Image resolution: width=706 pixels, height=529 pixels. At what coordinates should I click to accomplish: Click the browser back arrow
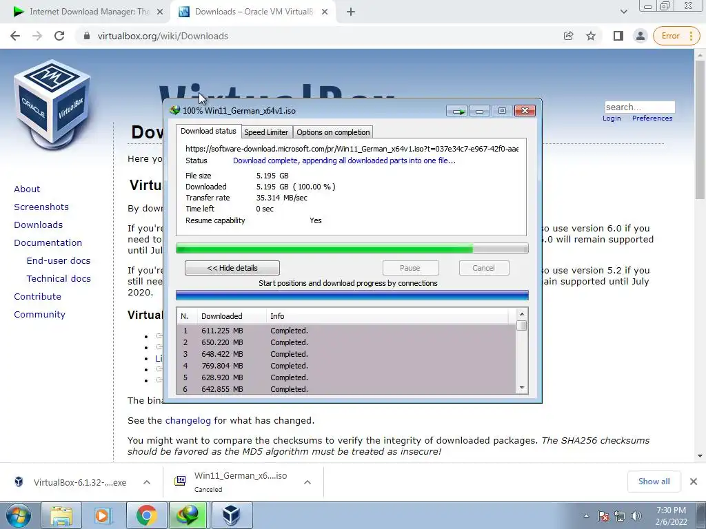[x=15, y=36]
